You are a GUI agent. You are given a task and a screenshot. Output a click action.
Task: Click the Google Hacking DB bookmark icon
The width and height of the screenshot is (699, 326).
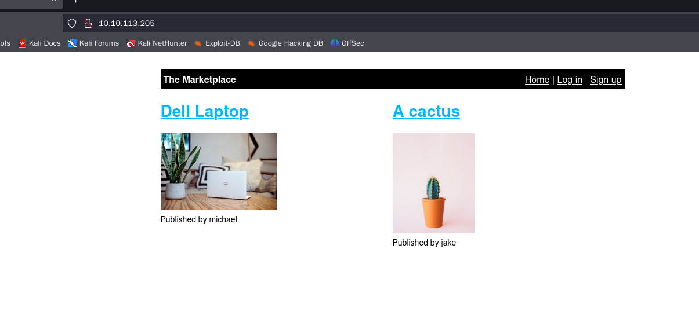(x=251, y=43)
